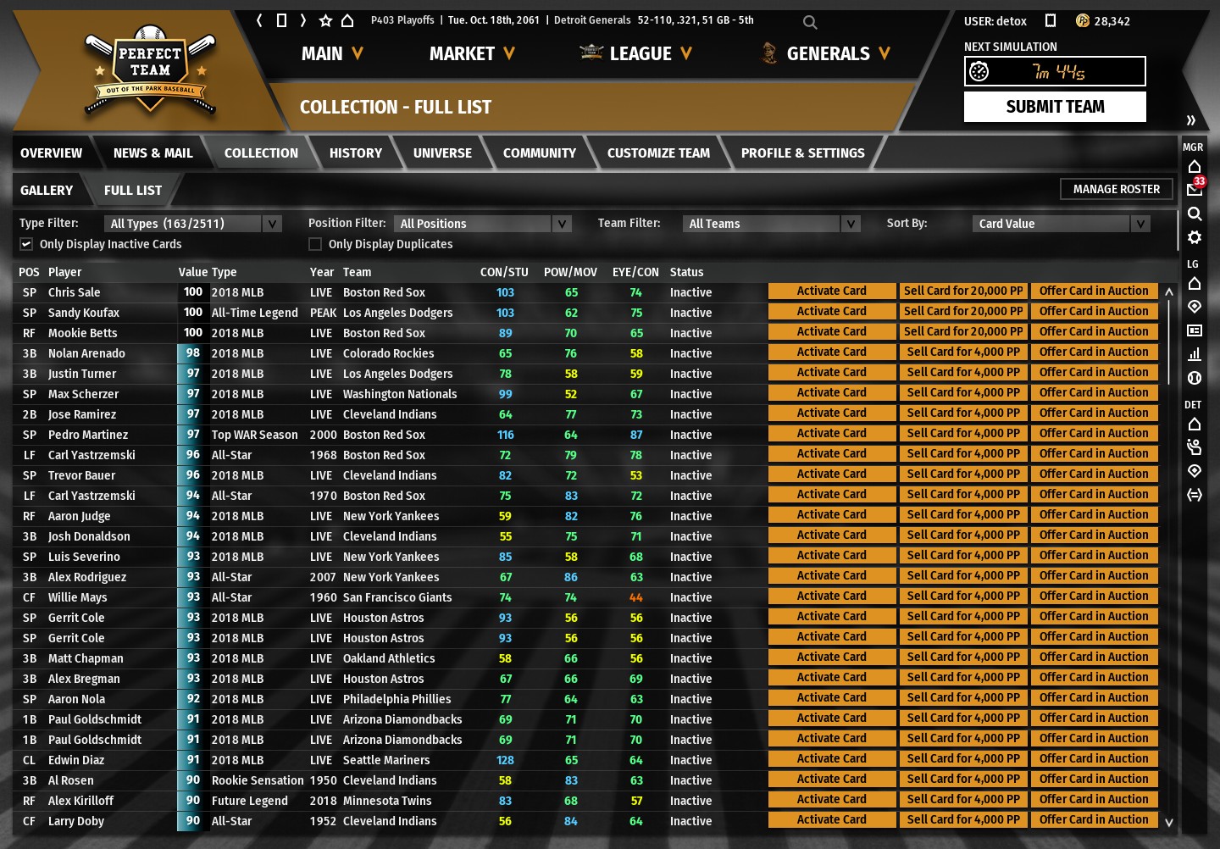1220x849 pixels.
Task: Click the home icon in top navigation bar
Action: point(347,20)
